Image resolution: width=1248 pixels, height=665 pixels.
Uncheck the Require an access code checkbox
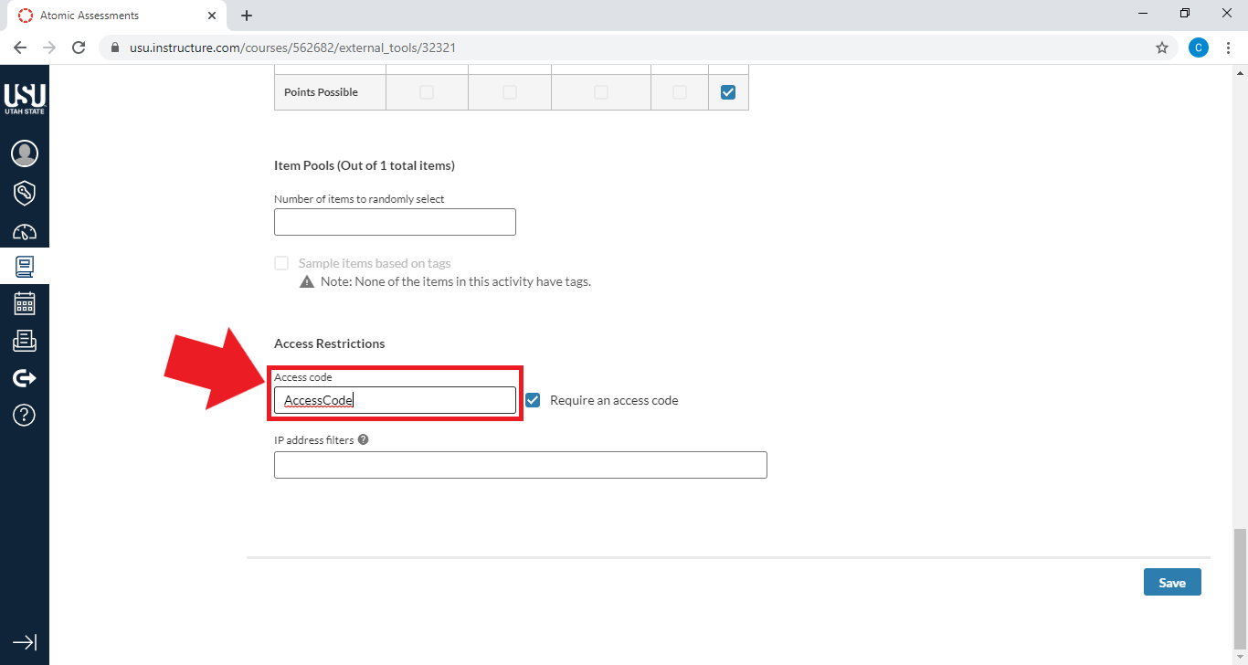533,399
